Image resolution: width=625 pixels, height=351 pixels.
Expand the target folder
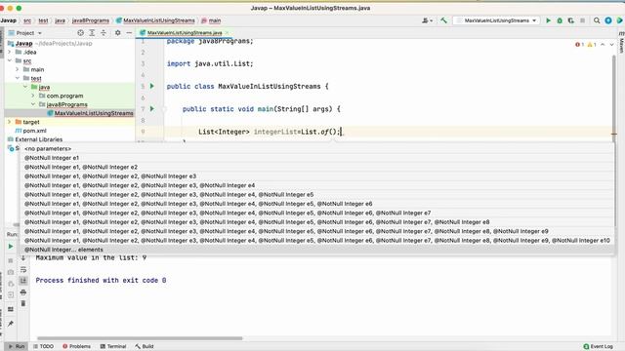tap(10, 122)
